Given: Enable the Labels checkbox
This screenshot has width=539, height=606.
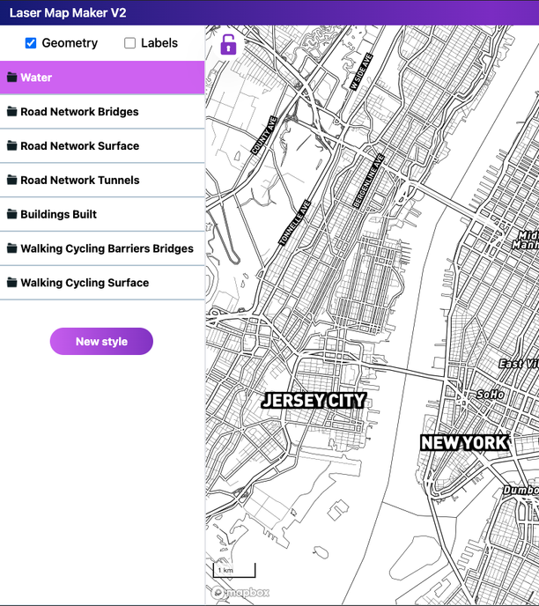Looking at the screenshot, I should [x=129, y=43].
